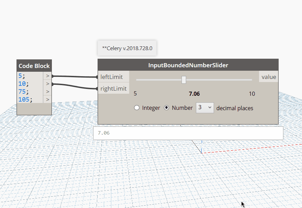Select the Number radio button
The image size is (302, 208).
(166, 107)
